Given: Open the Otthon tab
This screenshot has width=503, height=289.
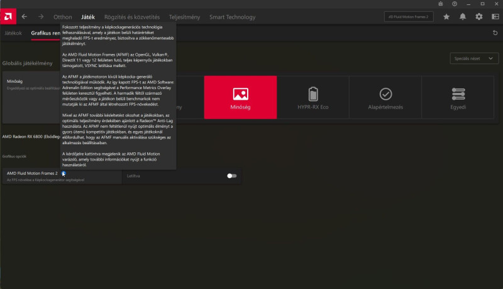Looking at the screenshot, I should point(62,17).
